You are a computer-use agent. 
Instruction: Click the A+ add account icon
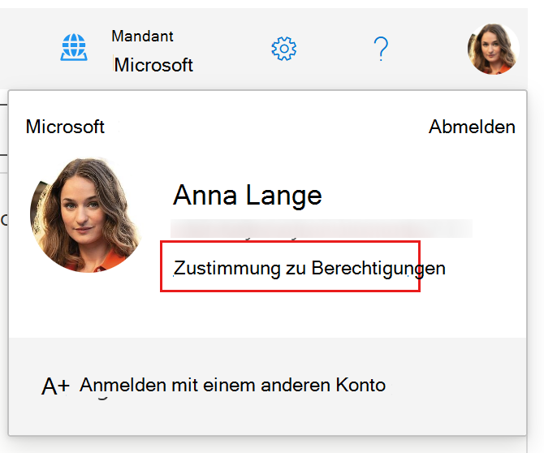(x=55, y=386)
